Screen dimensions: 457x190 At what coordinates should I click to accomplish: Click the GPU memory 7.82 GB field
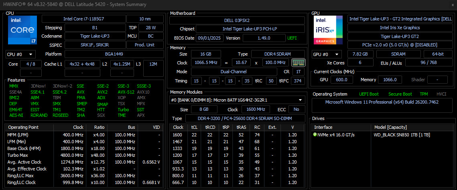click(x=360, y=54)
